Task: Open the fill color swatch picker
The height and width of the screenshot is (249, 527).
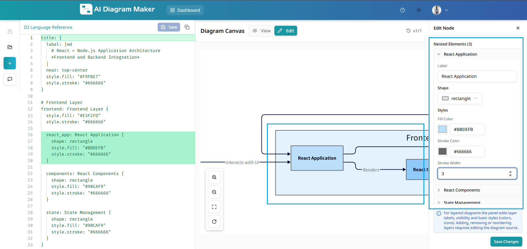Action: click(x=442, y=129)
